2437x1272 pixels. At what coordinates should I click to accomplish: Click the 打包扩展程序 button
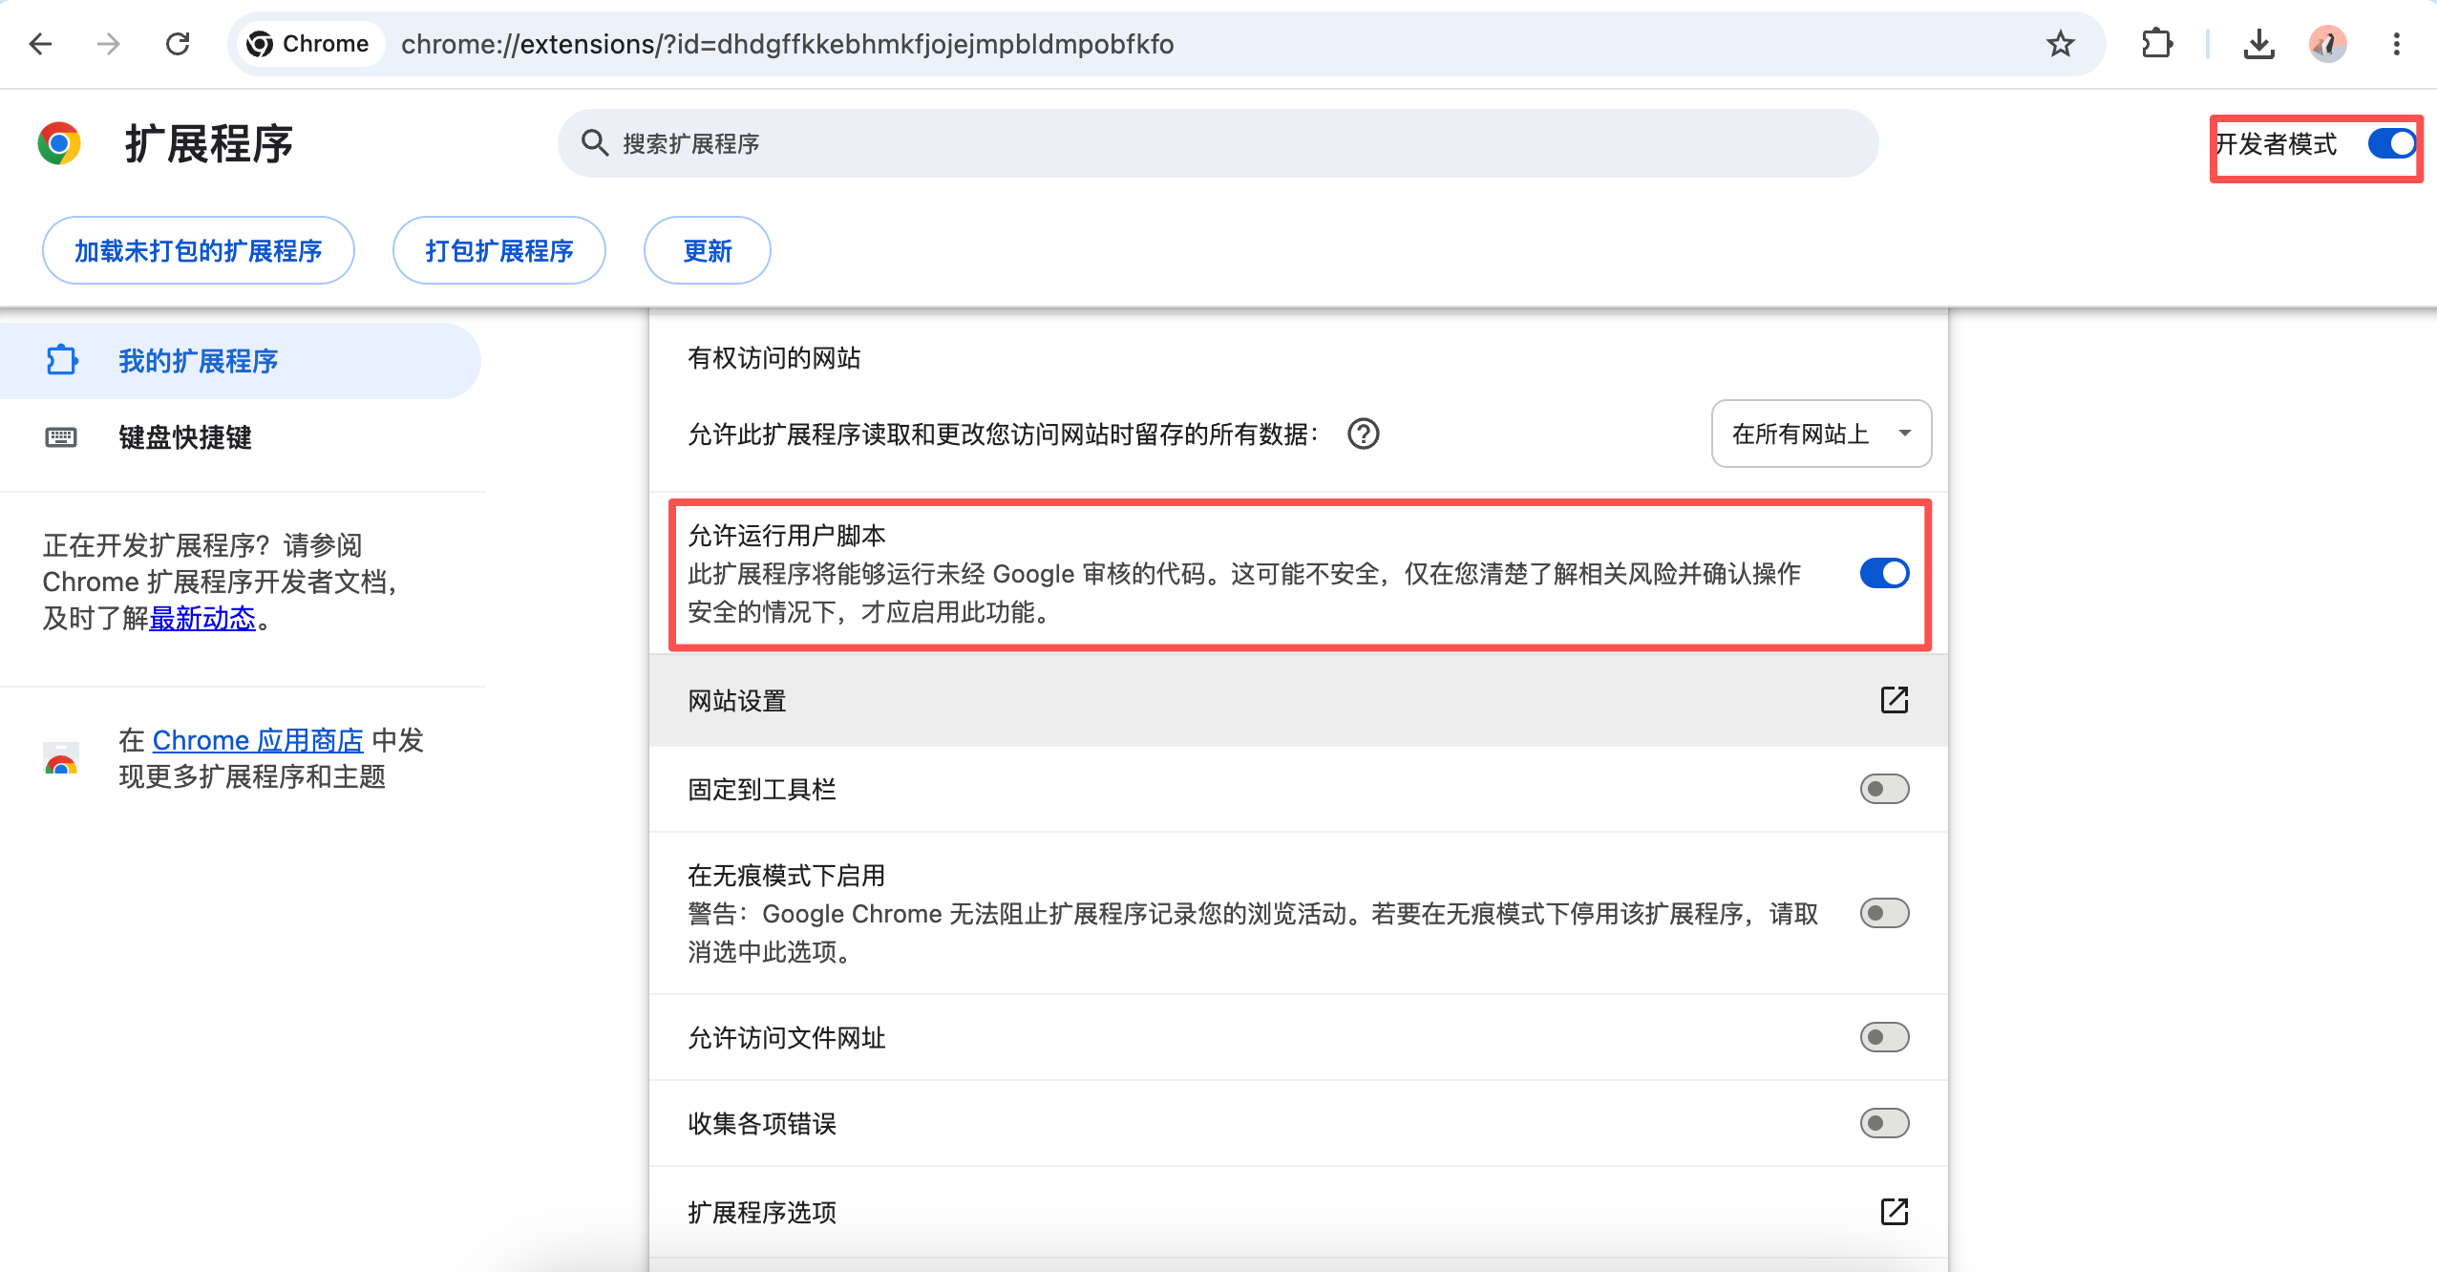click(x=499, y=250)
